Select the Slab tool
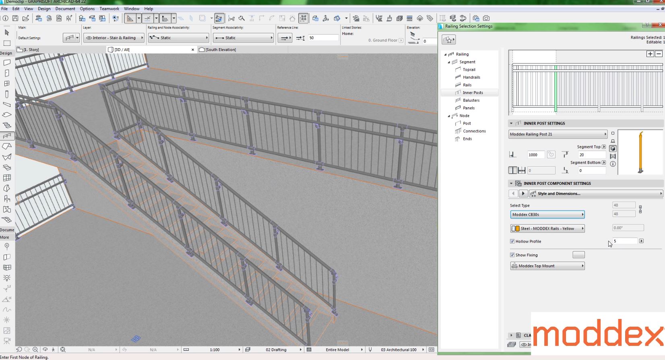Screen dimensions: 665x360 7,115
